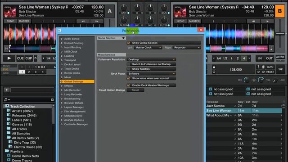Open Playlists folder in tree

[17, 152]
